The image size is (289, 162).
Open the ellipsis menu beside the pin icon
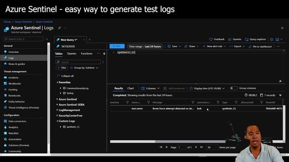[x=65, y=28]
